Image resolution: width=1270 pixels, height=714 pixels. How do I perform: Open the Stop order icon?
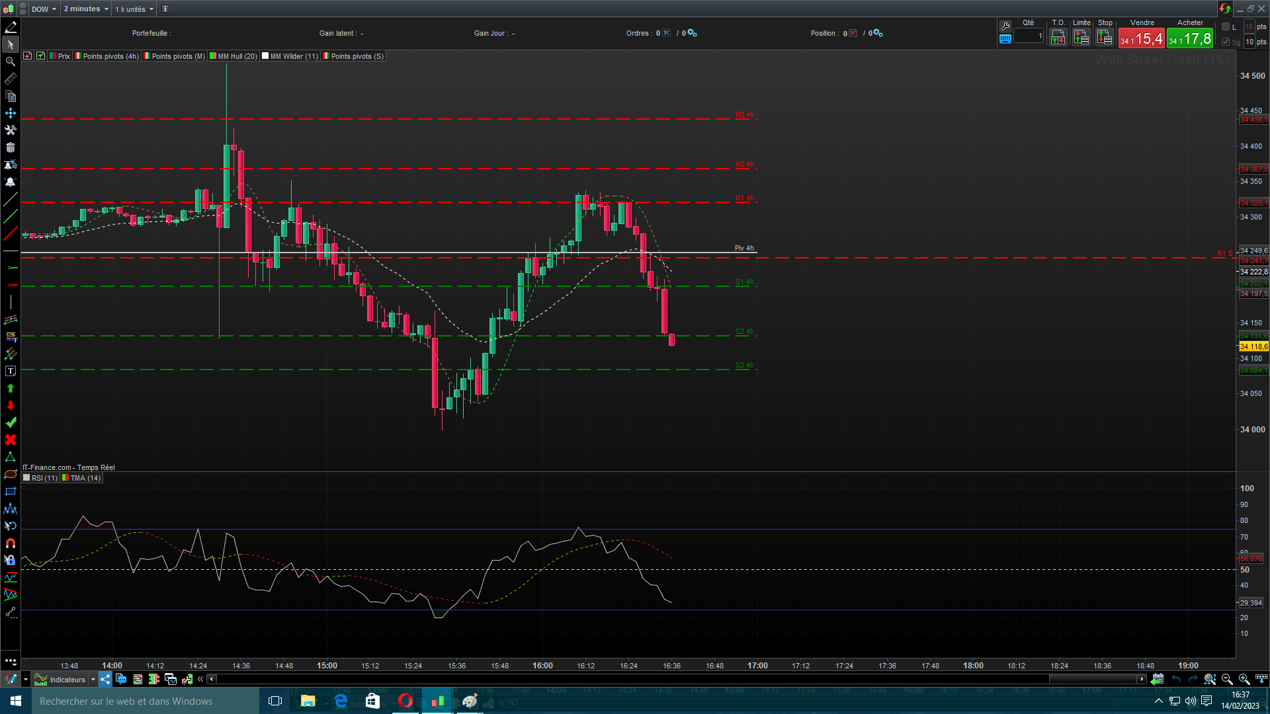tap(1105, 38)
